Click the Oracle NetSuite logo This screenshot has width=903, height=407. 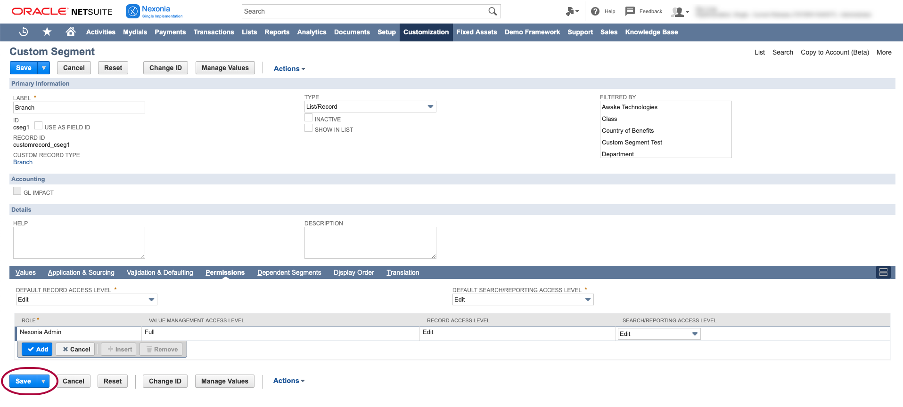pos(62,11)
